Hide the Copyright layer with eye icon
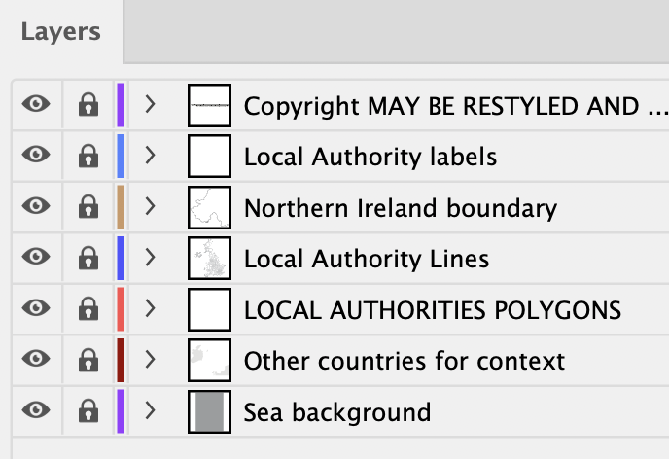 pyautogui.click(x=36, y=104)
